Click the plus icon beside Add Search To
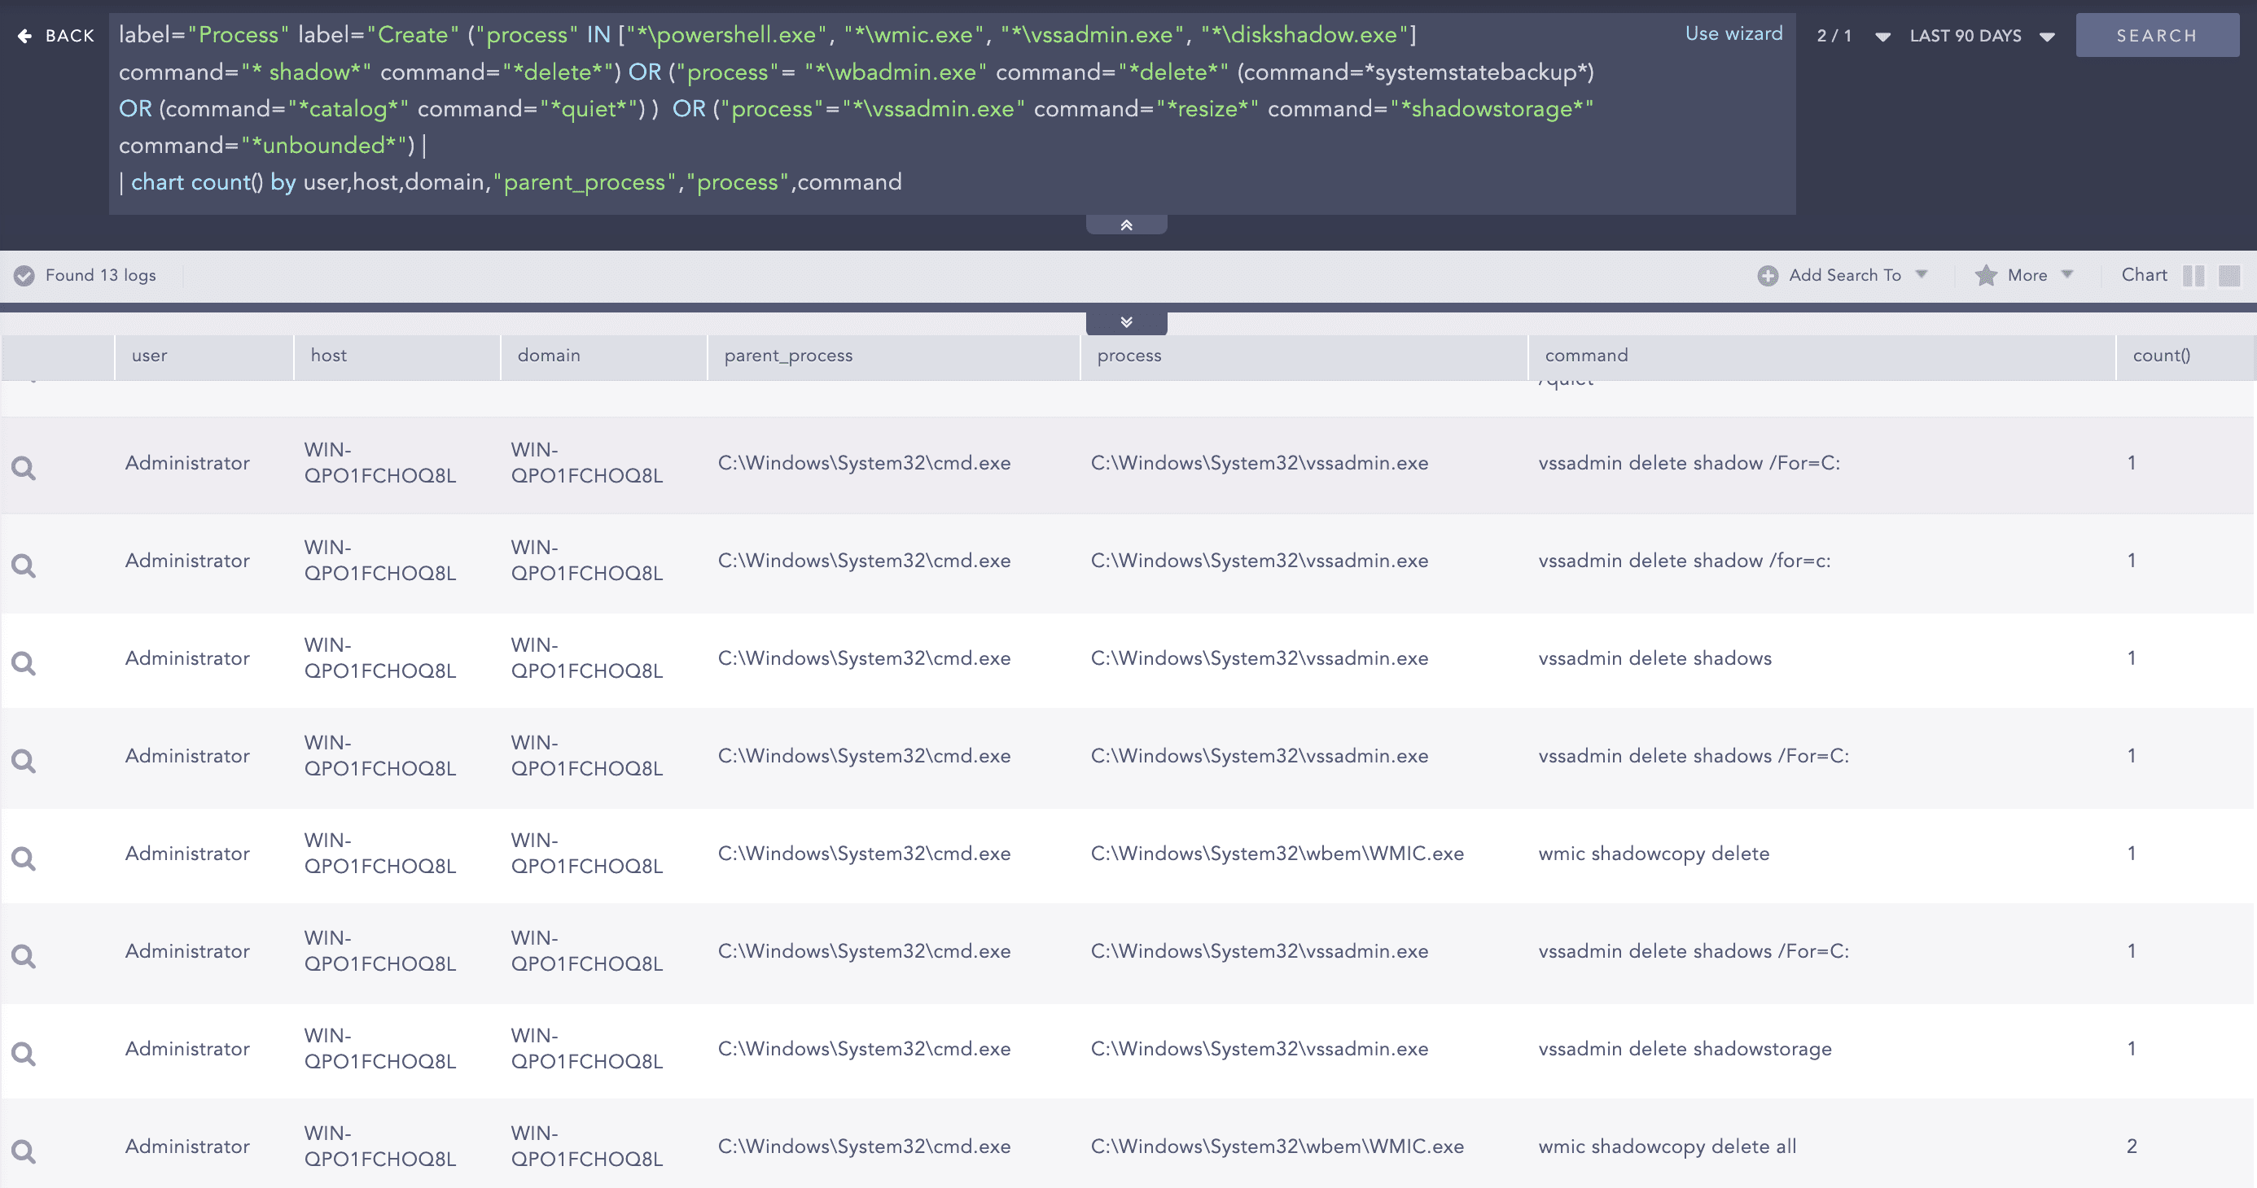This screenshot has width=2257, height=1188. click(1767, 276)
